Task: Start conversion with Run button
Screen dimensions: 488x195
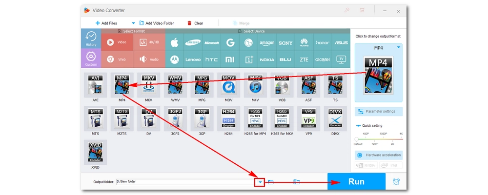Action: click(x=356, y=182)
